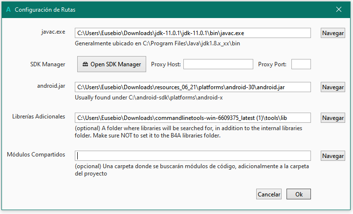Image resolution: width=353 pixels, height=214 pixels.
Task: Click the B4A app icon in title bar
Action: point(8,10)
